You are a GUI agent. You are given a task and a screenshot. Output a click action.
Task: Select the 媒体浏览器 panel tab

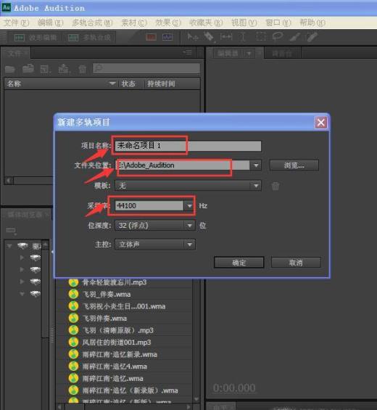(x=26, y=215)
